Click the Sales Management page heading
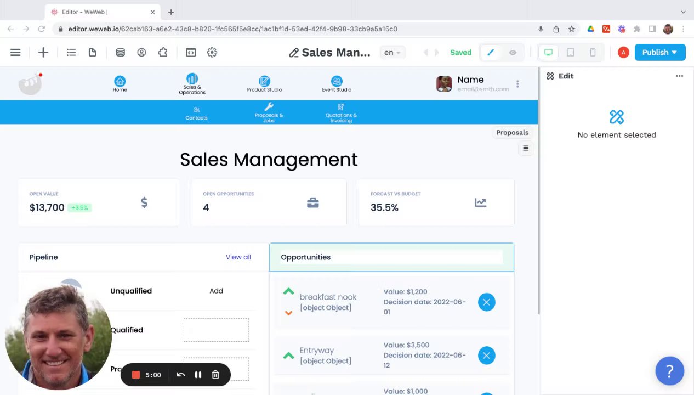694x395 pixels. 269,160
